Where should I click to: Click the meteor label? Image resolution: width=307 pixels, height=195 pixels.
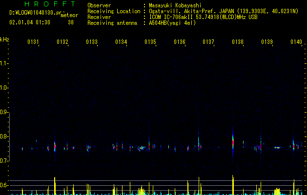[69, 15]
